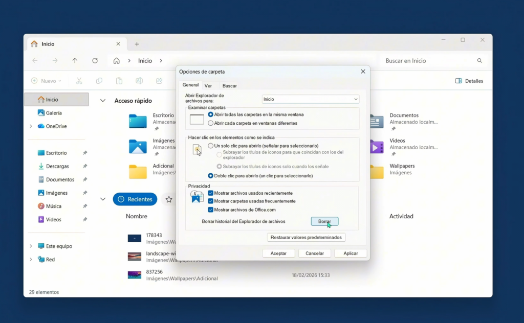Click the Home icon in address bar
This screenshot has width=524, height=323.
coord(117,61)
